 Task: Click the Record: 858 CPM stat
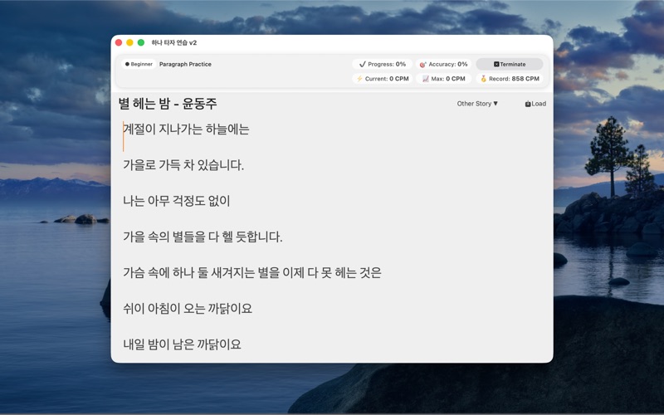click(510, 79)
